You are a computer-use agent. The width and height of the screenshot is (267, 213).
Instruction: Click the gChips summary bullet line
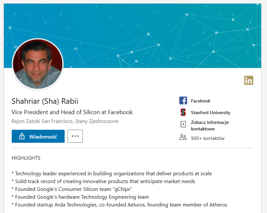tap(72, 189)
